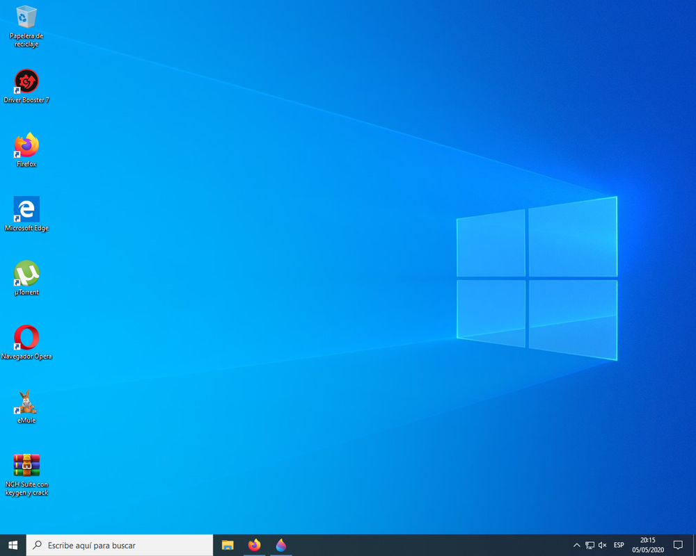Select the Microsoft Edge desktop shortcut
696x556 pixels.
click(26, 214)
